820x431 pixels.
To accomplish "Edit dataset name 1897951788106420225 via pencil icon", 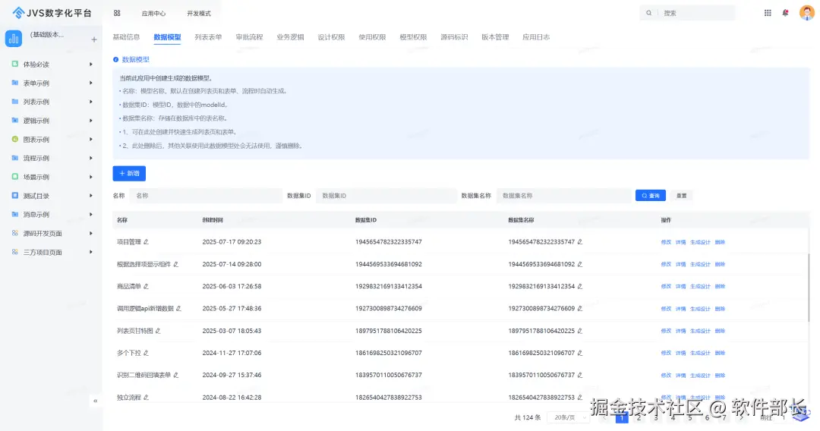I will point(580,331).
